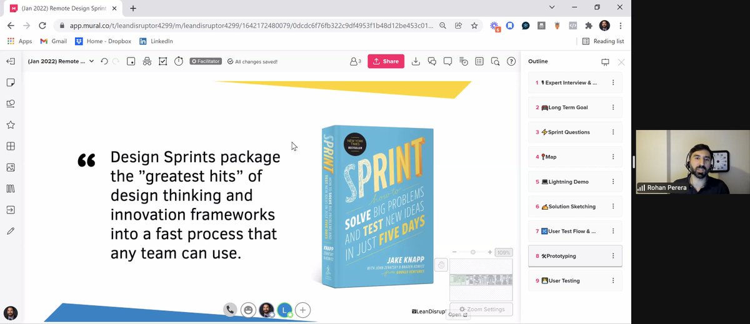Click the zoom slider handle

click(473, 252)
